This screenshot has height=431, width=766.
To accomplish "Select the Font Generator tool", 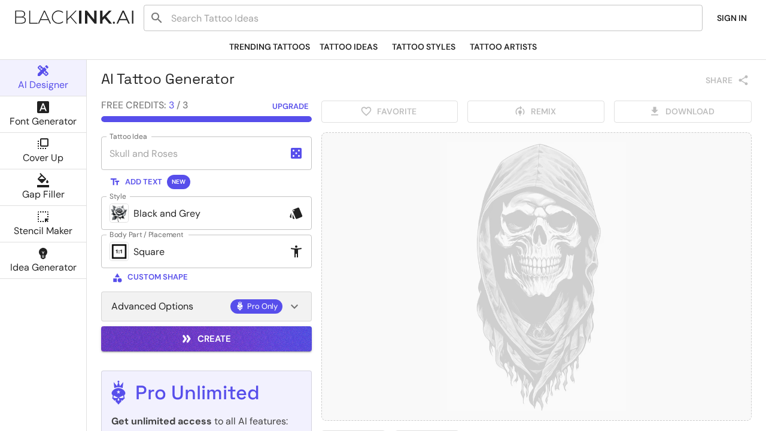I will point(43,114).
